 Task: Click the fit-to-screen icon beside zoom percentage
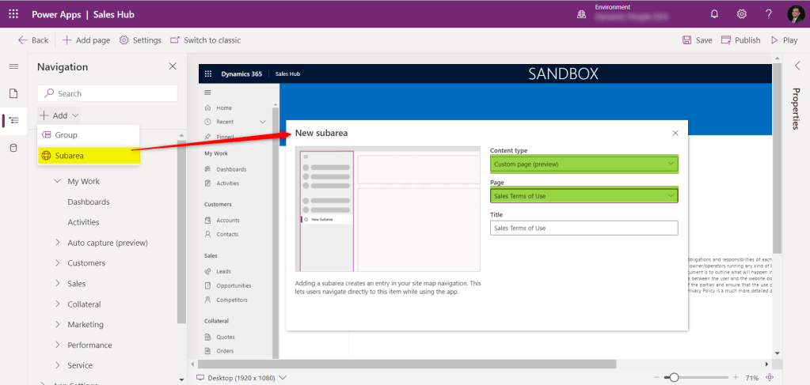[x=769, y=378]
